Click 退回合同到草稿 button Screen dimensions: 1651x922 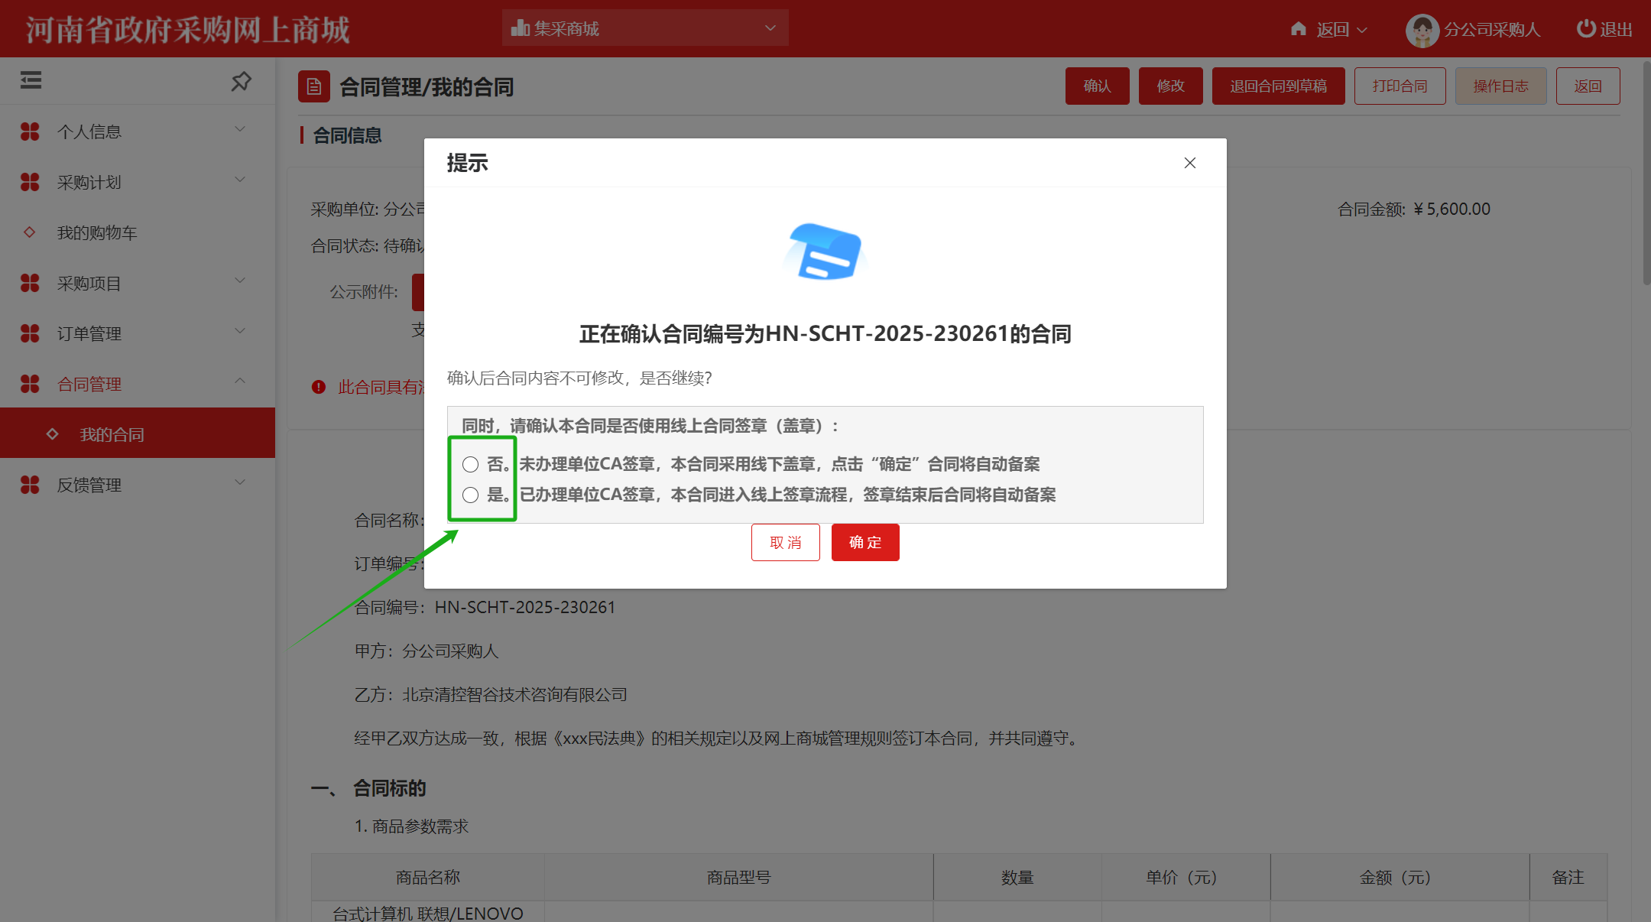(1278, 86)
